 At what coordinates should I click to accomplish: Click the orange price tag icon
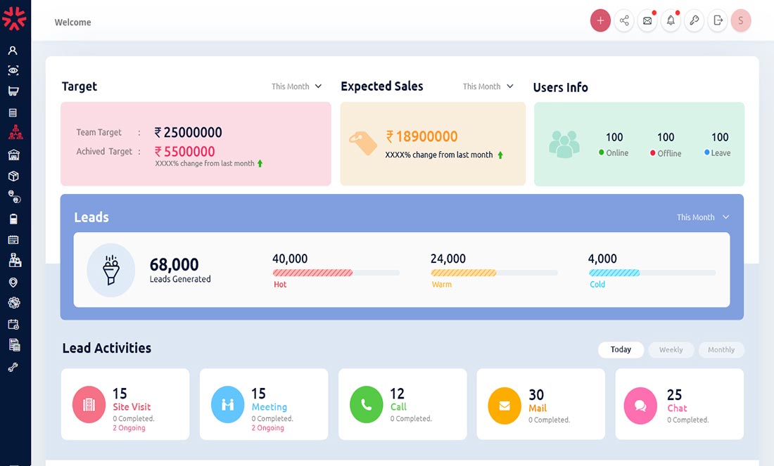click(363, 143)
